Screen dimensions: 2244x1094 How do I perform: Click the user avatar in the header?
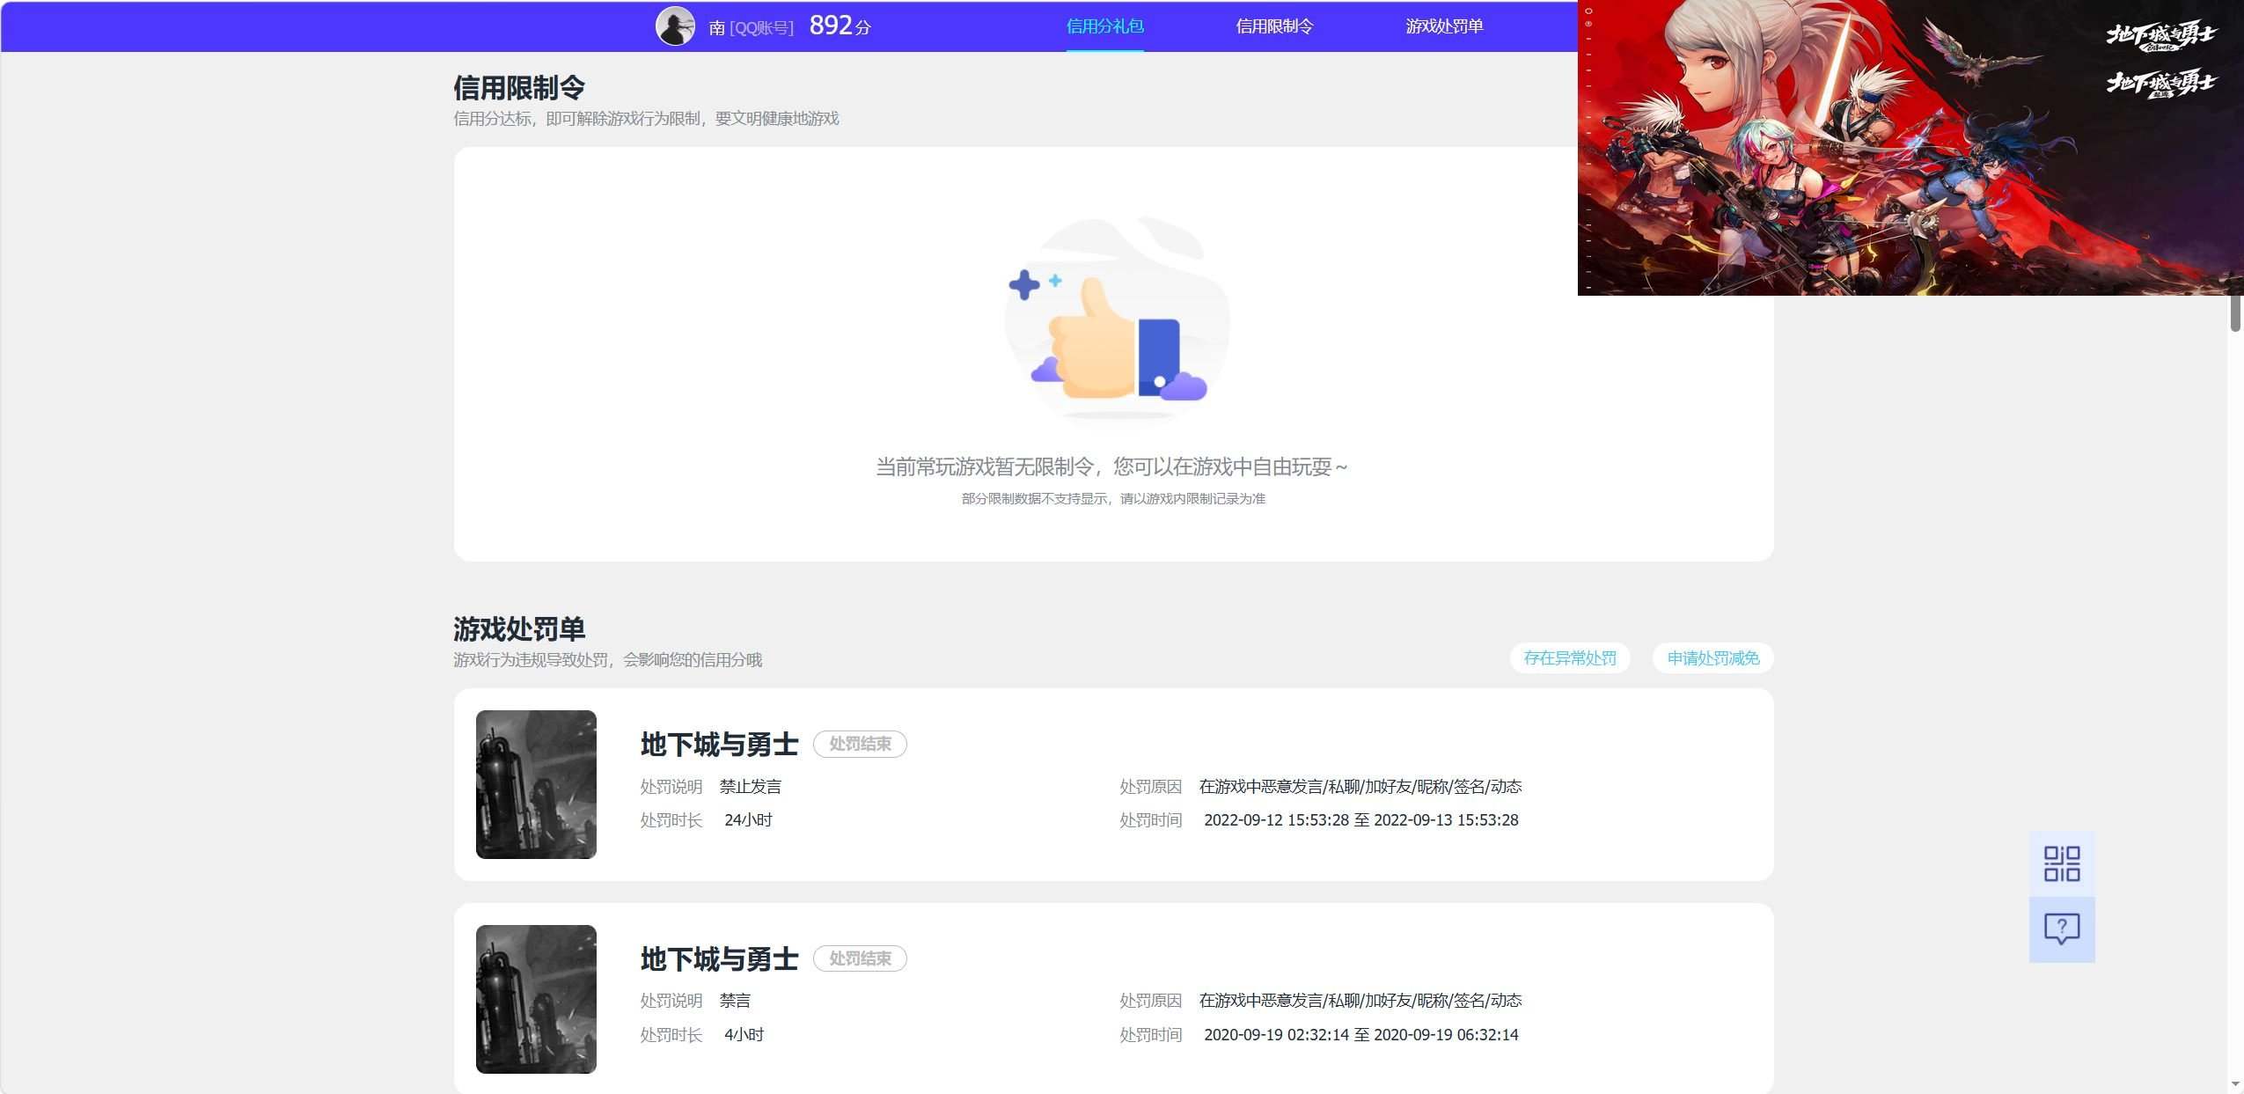[x=675, y=26]
